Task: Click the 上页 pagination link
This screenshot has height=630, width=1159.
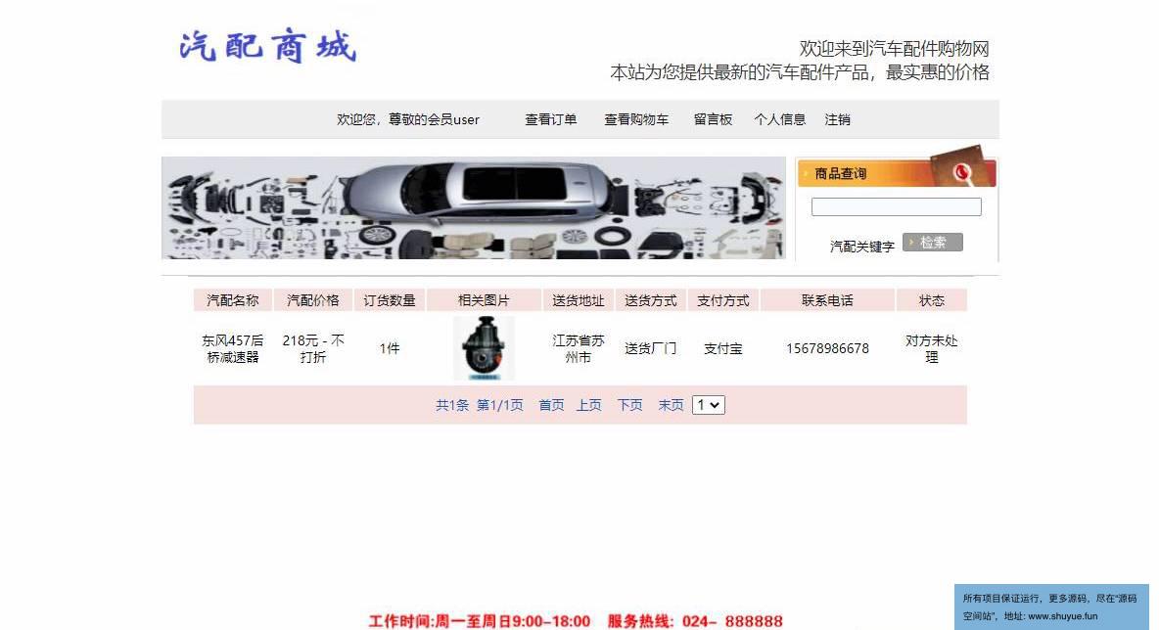Action: coord(589,405)
